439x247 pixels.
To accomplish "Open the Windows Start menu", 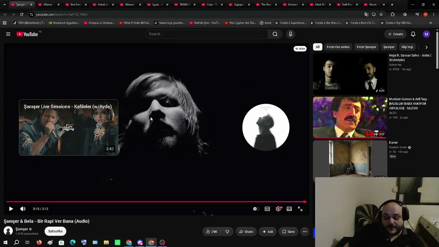I will click(5, 243).
